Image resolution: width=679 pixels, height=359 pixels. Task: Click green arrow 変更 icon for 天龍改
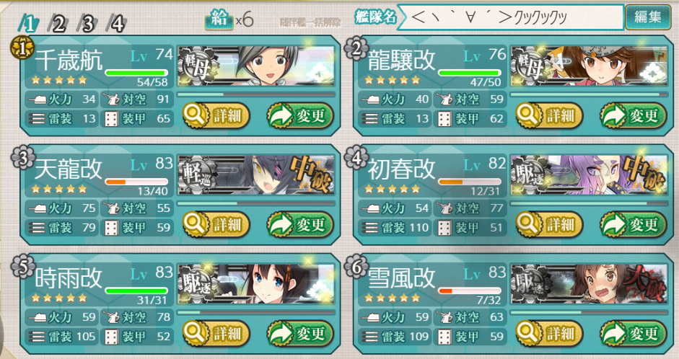click(280, 224)
